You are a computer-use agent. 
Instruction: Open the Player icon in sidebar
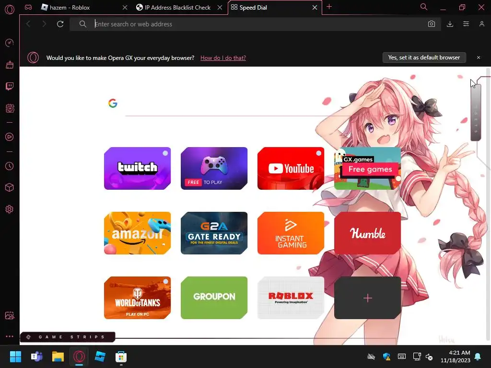[10, 137]
